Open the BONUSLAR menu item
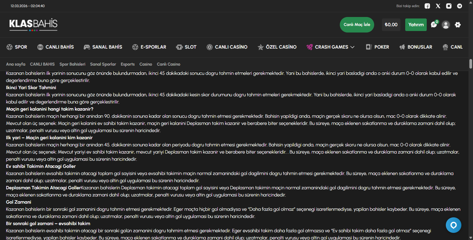Image resolution: width=473 pixels, height=240 pixels. point(416,47)
